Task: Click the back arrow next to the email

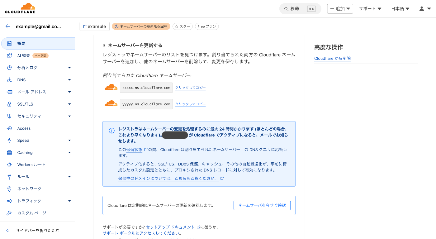Action: tap(8, 26)
